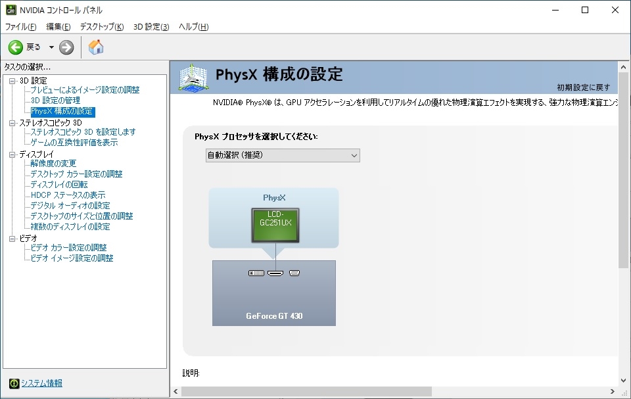Open デスクトップ カラー設定の調整
The image size is (631, 399).
tap(76, 174)
